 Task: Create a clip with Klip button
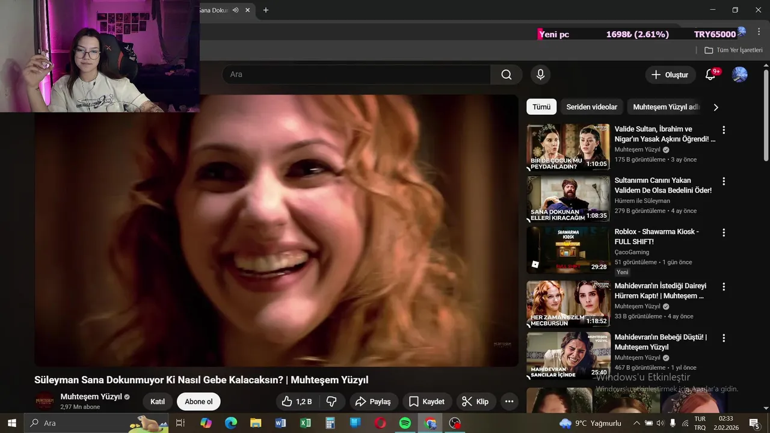475,402
